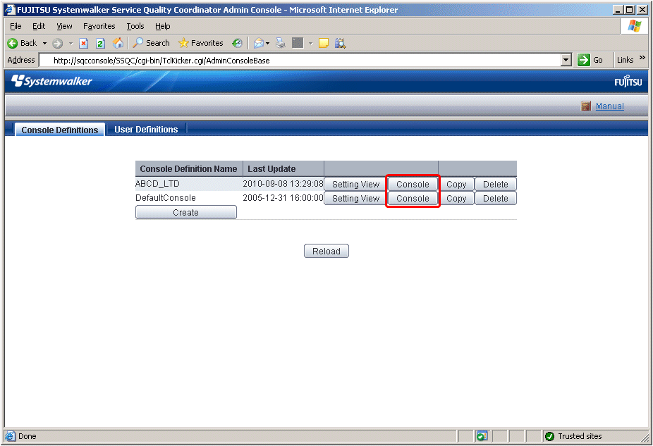
Task: Click the Trusted sites status indicator
Action: point(573,436)
